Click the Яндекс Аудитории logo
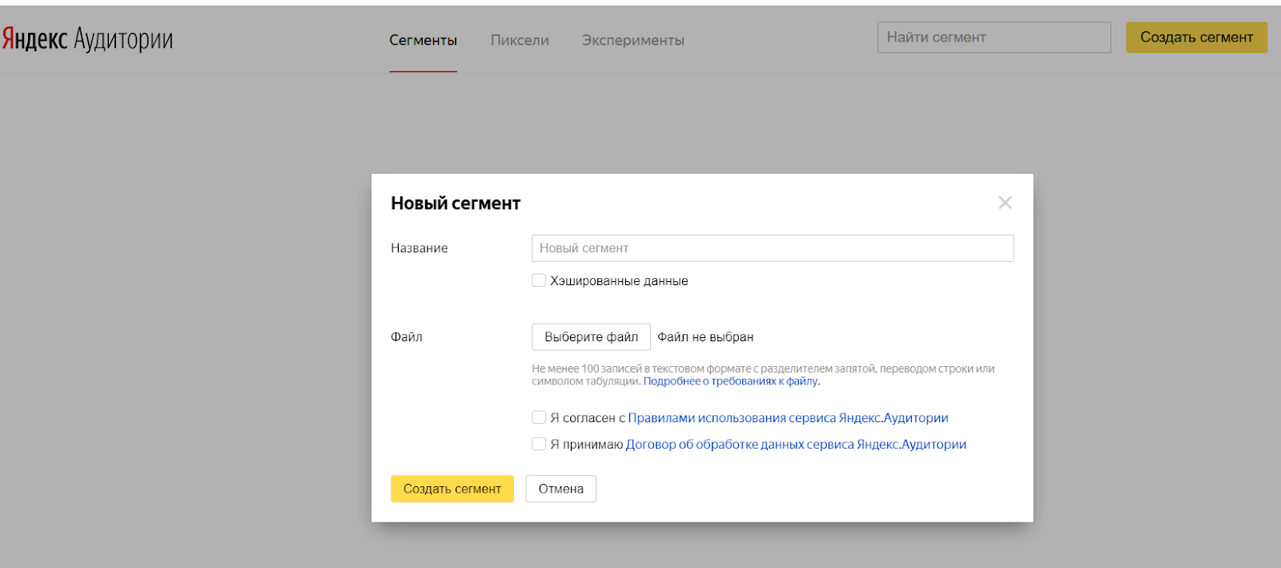Viewport: 1281px width, 568px height. coord(87,38)
